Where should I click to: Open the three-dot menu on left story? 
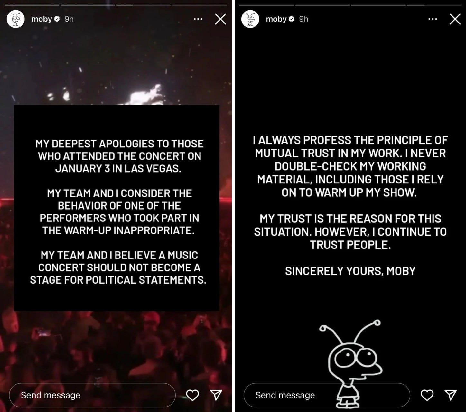(198, 19)
